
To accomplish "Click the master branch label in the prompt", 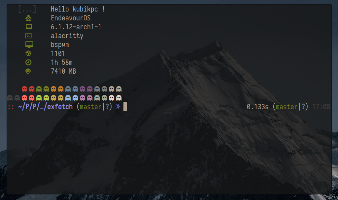I will click(x=91, y=107).
